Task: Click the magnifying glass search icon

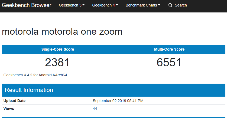Action: click(170, 5)
